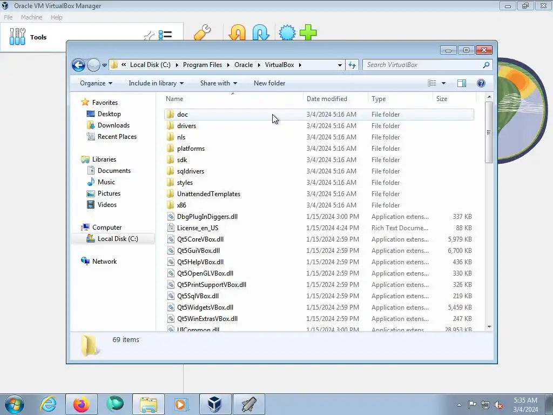Select Desktop in the navigation pane
The image size is (553, 415).
tap(109, 114)
